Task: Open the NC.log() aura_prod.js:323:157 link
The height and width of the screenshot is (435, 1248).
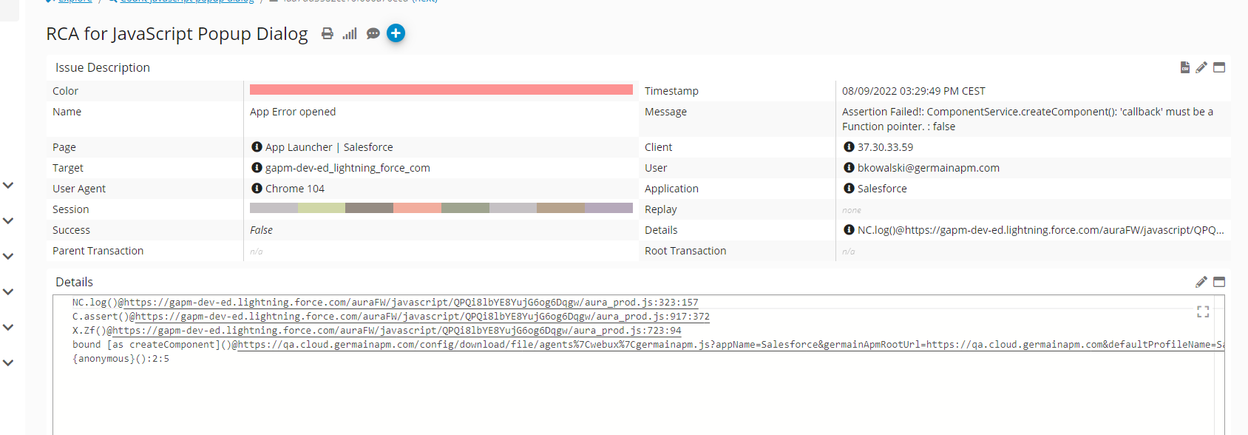Action: (411, 303)
